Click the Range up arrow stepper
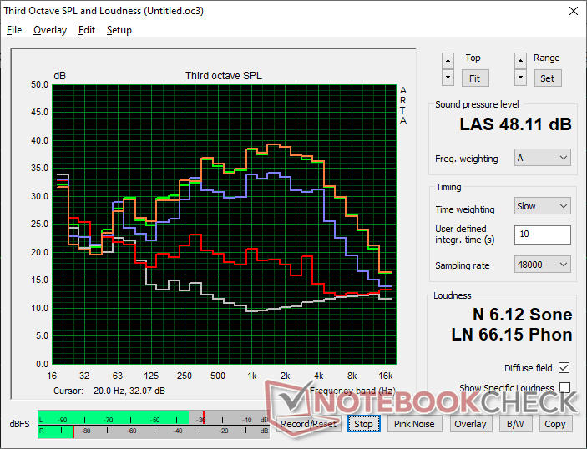The height and width of the screenshot is (449, 587). click(x=521, y=61)
